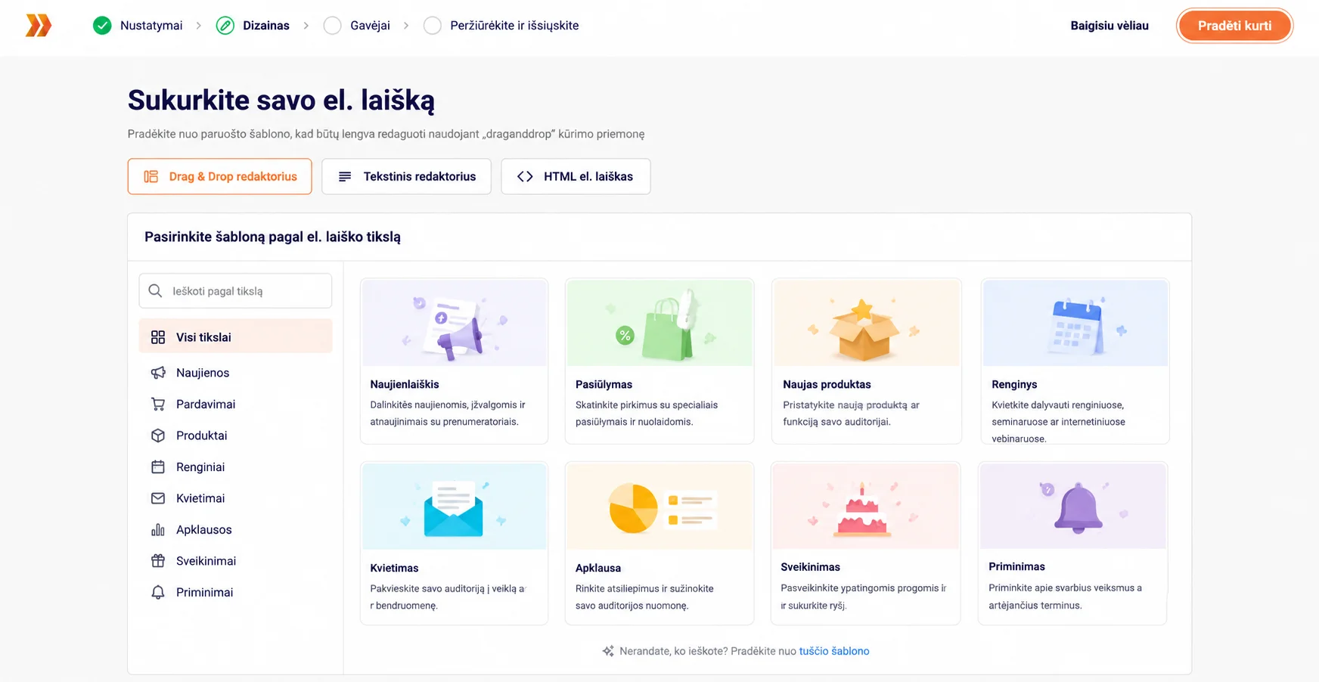
Task: Select the Priminimai bell icon
Action: click(158, 593)
